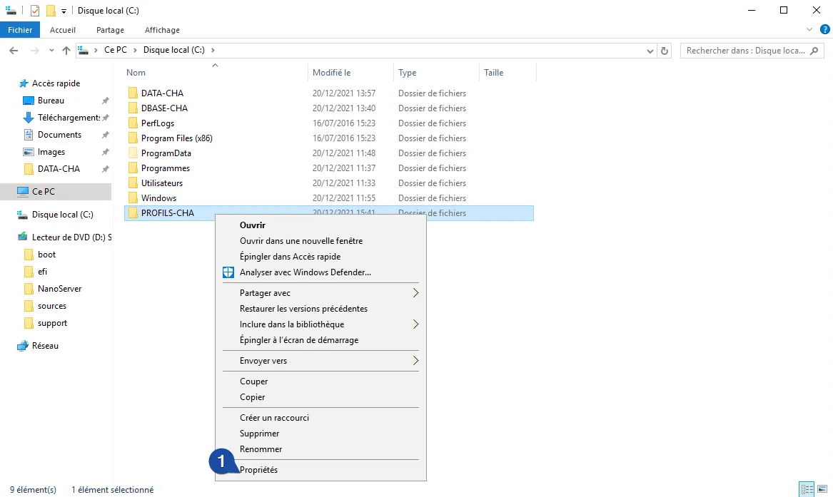Choose Propriétés from the context menu
Viewport: 833px width, 497px height.
tap(258, 470)
